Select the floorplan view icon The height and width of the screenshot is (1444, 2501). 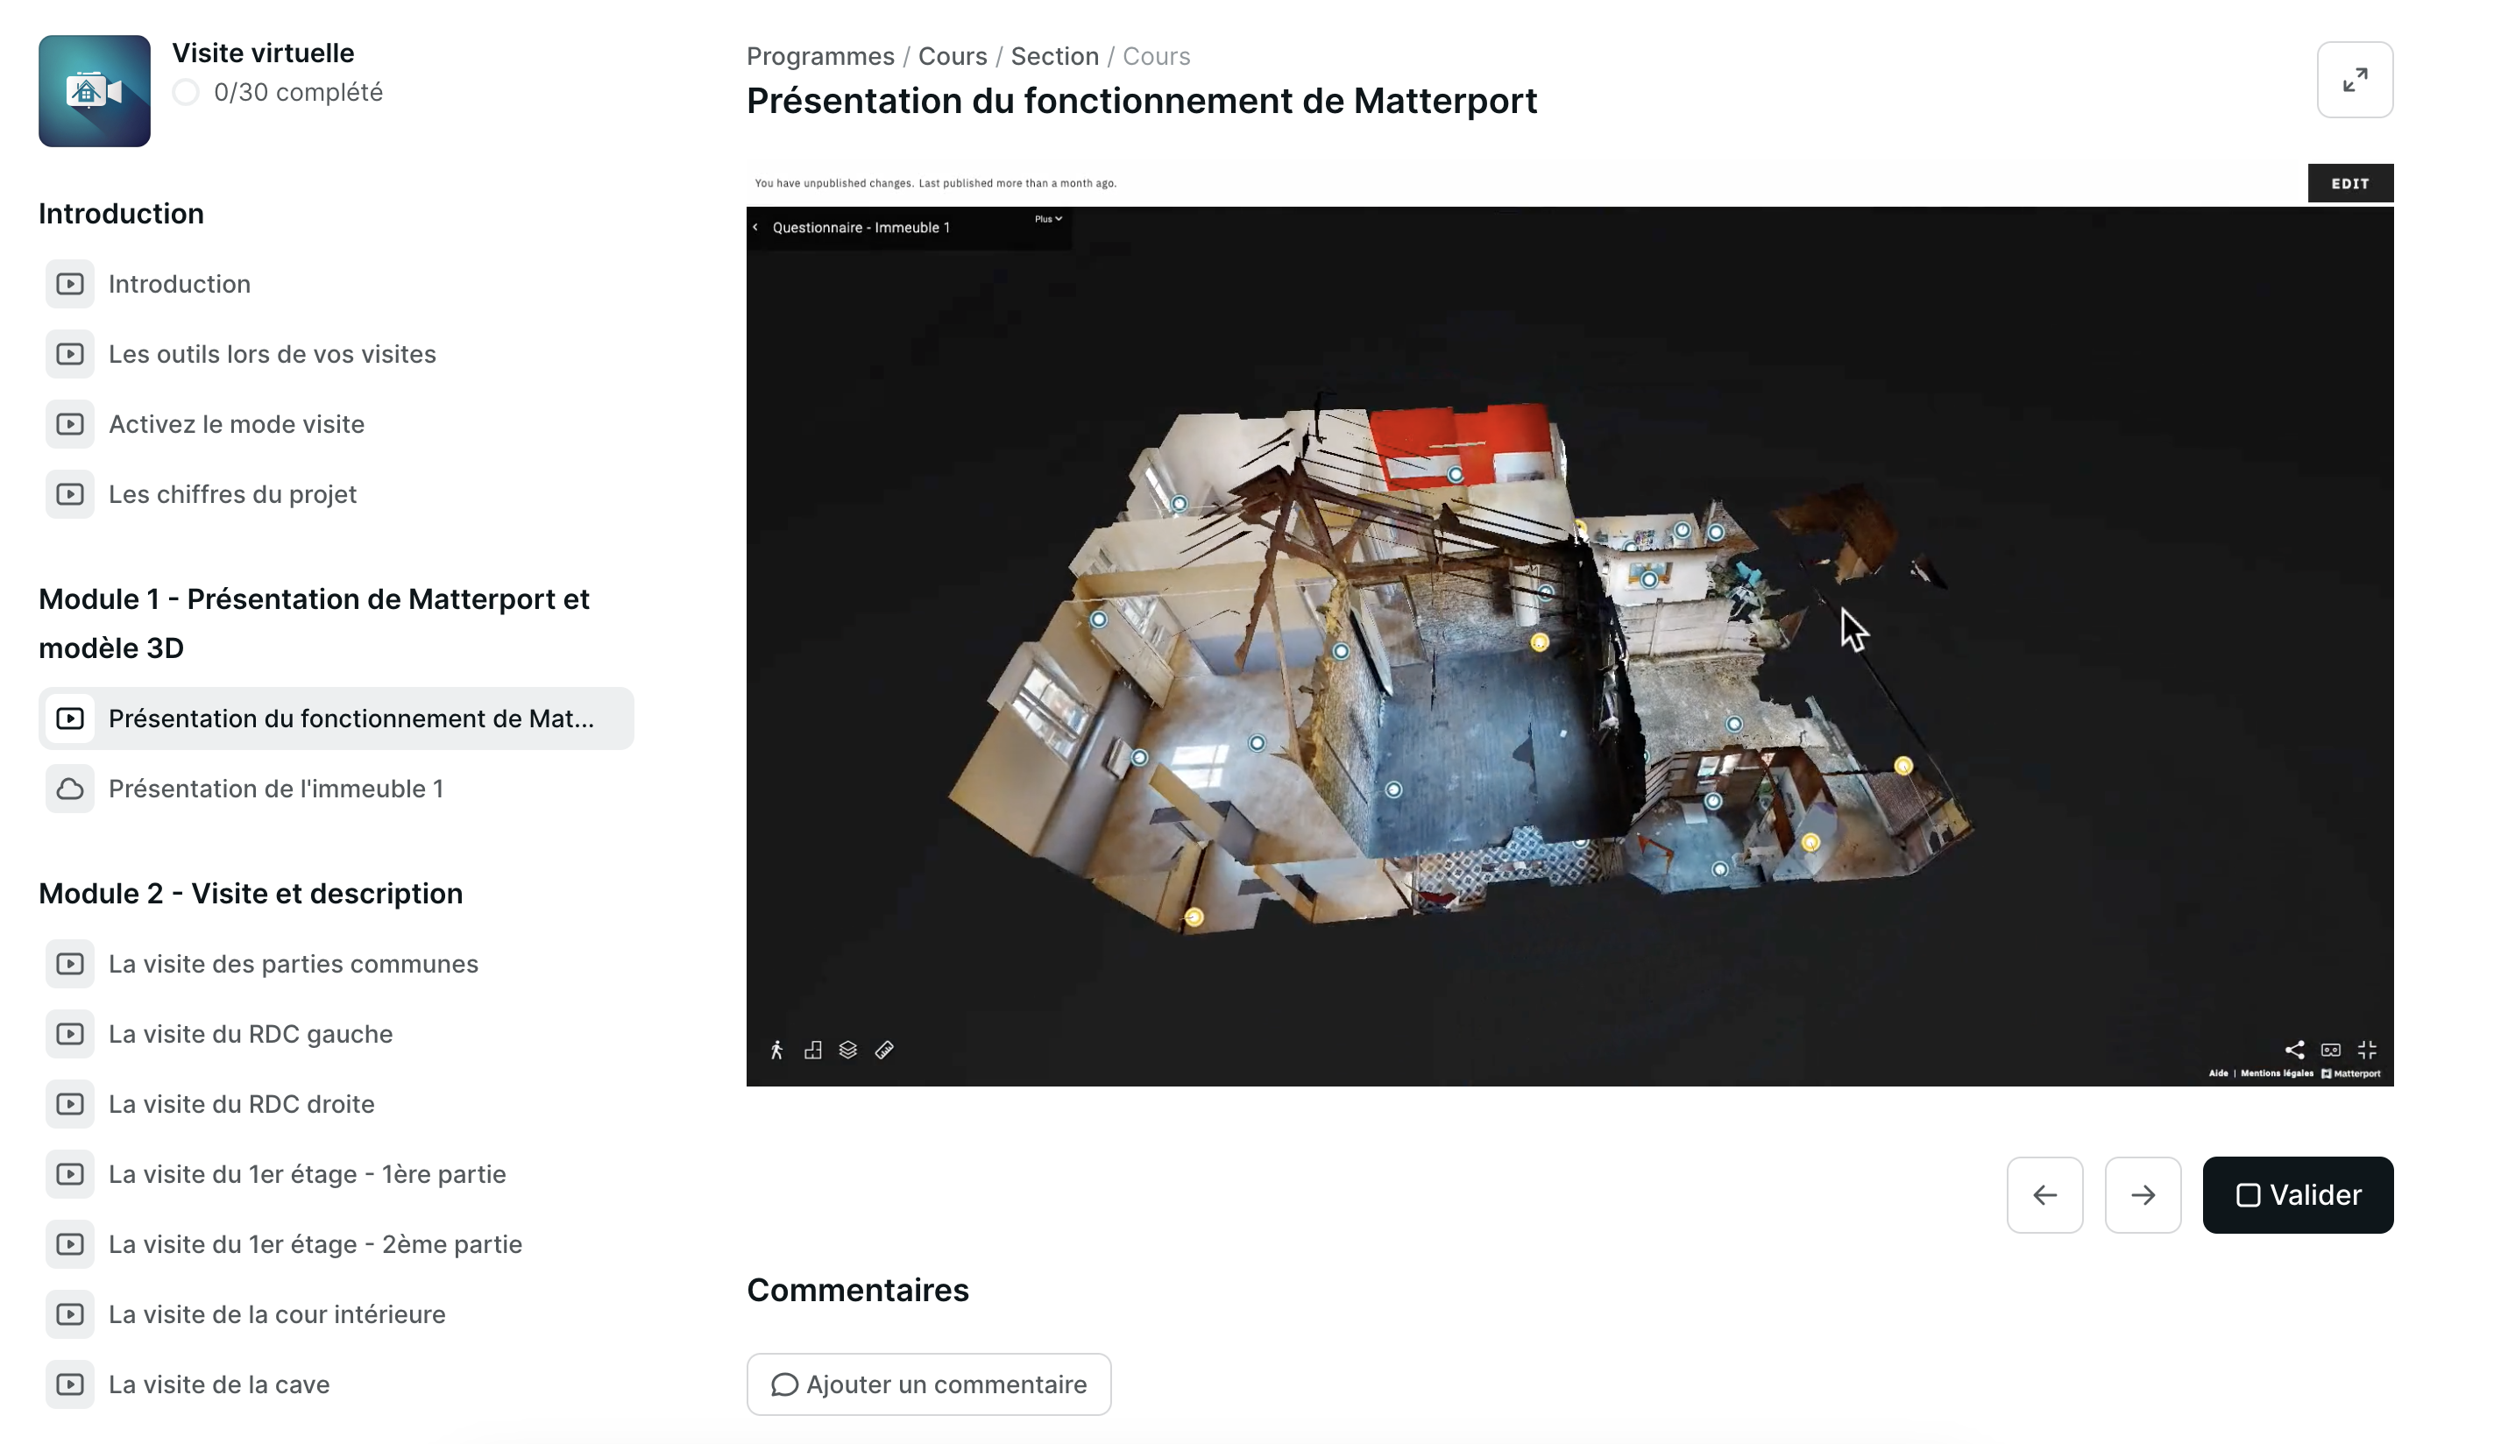tap(812, 1050)
